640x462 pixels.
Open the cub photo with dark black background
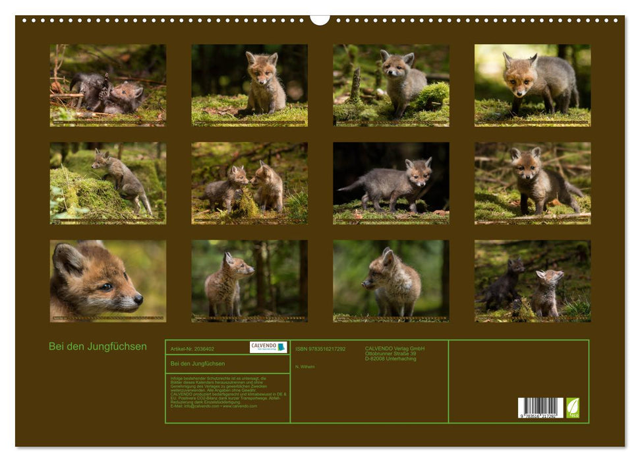391,183
